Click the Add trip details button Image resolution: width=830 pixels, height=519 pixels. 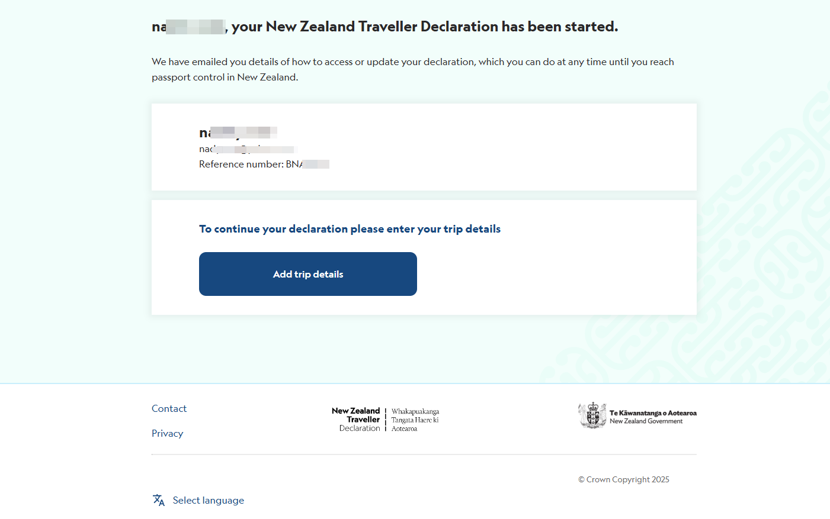coord(307,274)
